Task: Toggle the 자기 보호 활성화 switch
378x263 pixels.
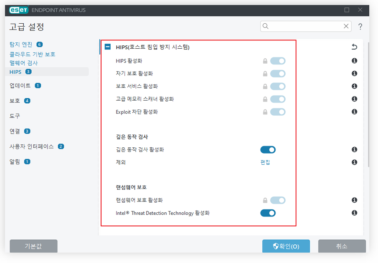Action: point(278,74)
